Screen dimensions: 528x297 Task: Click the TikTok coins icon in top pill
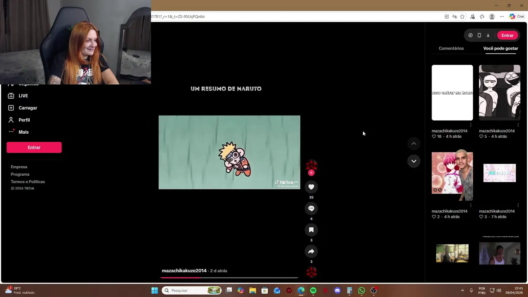(470, 35)
